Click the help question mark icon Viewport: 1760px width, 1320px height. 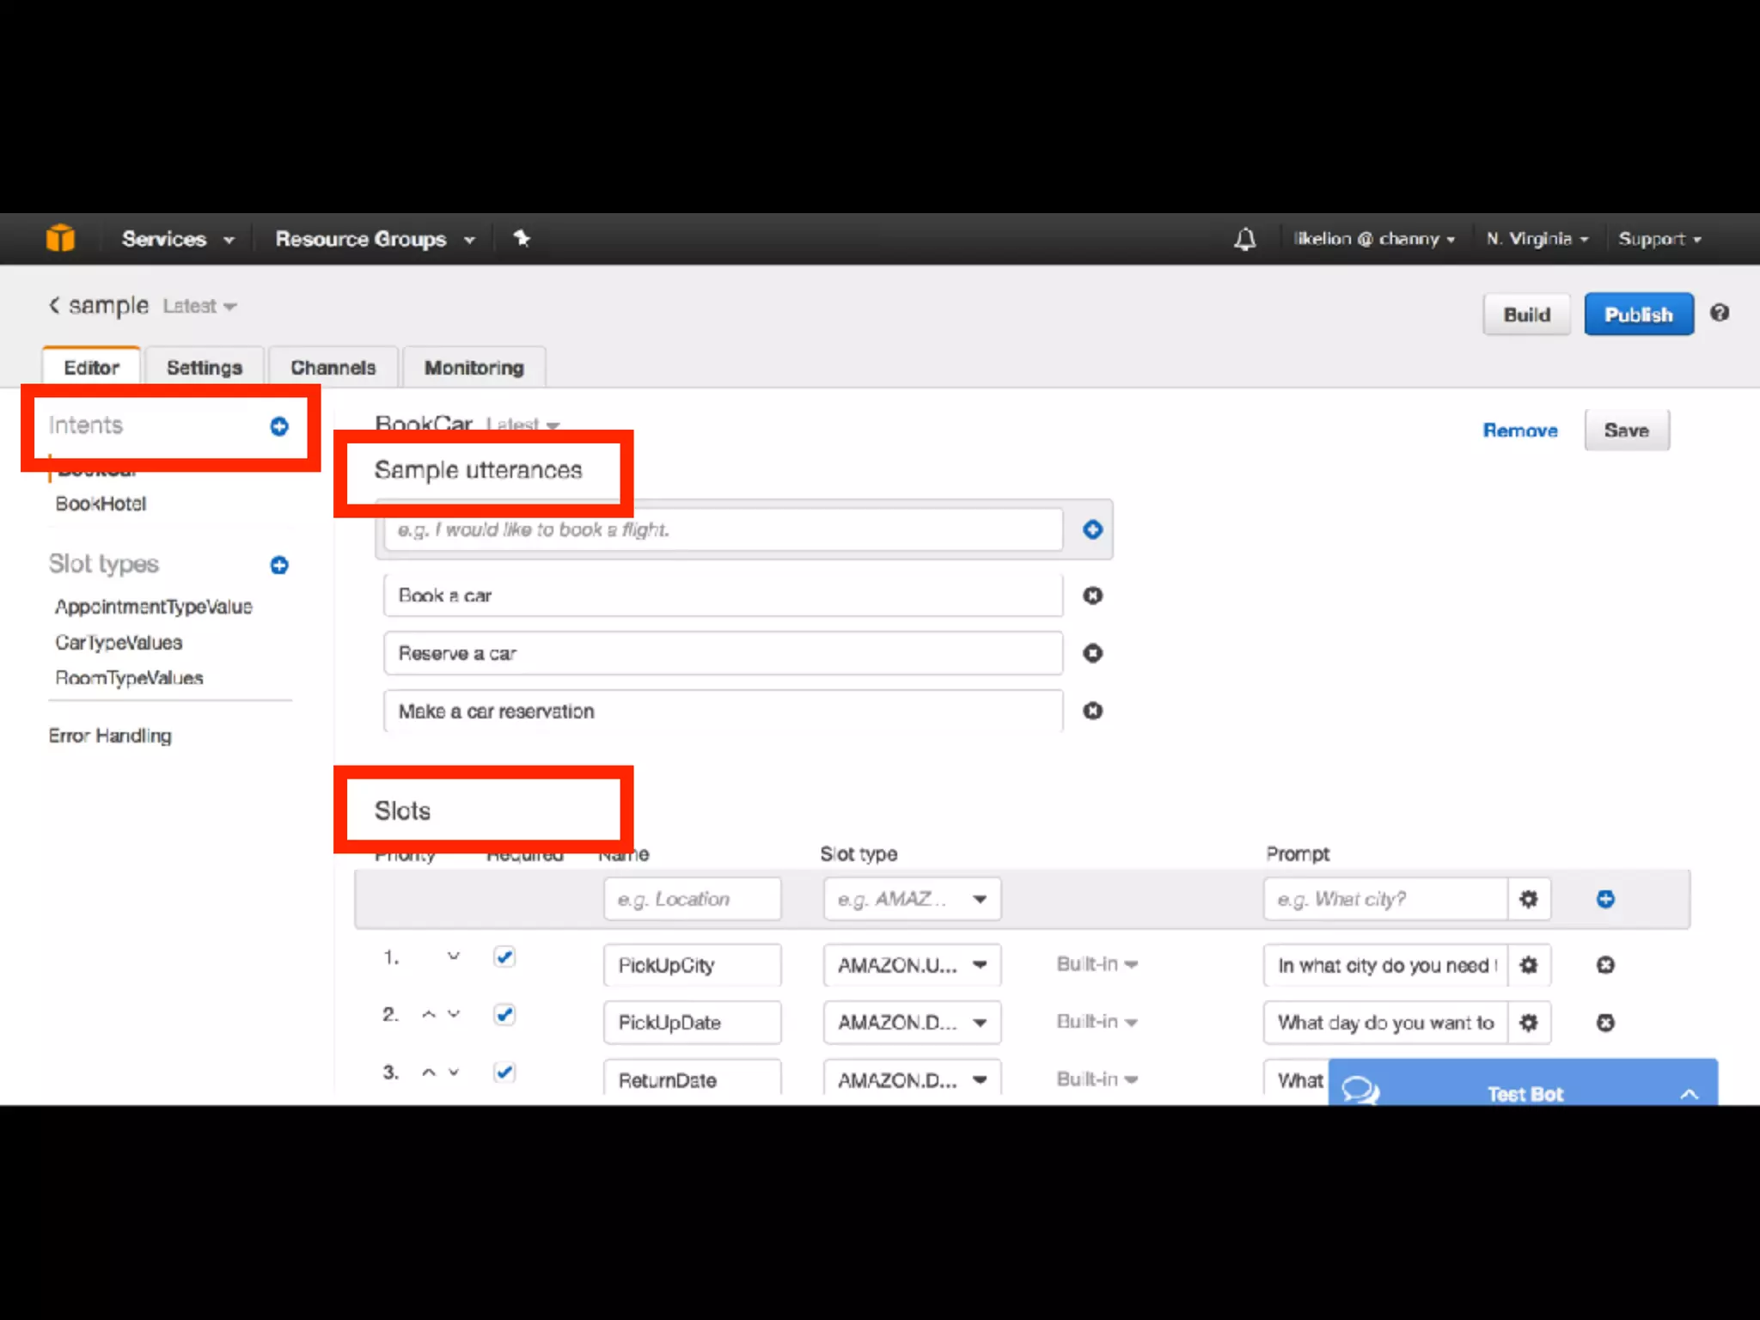click(x=1719, y=313)
